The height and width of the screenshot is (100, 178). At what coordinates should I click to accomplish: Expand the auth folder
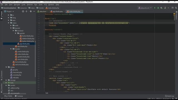(11, 25)
